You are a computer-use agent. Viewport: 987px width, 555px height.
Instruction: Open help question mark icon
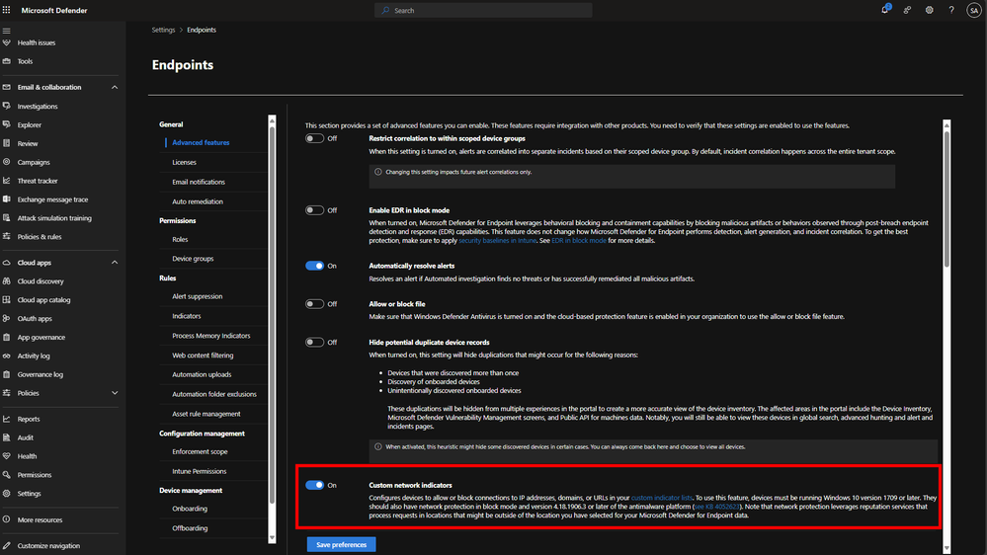(951, 10)
